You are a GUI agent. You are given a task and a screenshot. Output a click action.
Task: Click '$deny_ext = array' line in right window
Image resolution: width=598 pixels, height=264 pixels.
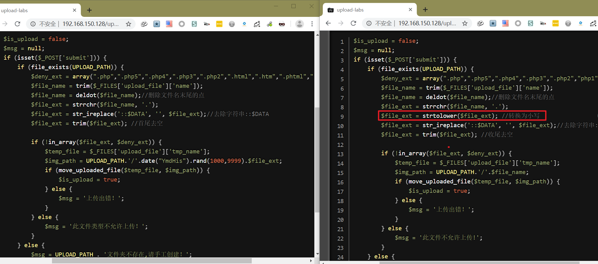(x=489, y=78)
